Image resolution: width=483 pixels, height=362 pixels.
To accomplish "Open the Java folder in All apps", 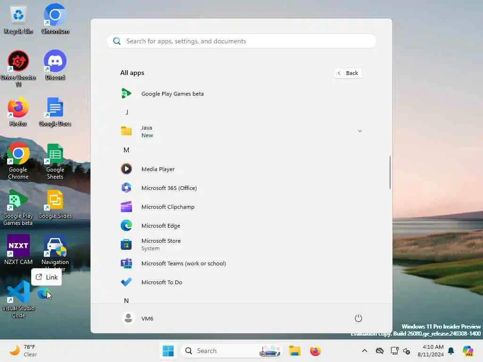I will (x=241, y=132).
